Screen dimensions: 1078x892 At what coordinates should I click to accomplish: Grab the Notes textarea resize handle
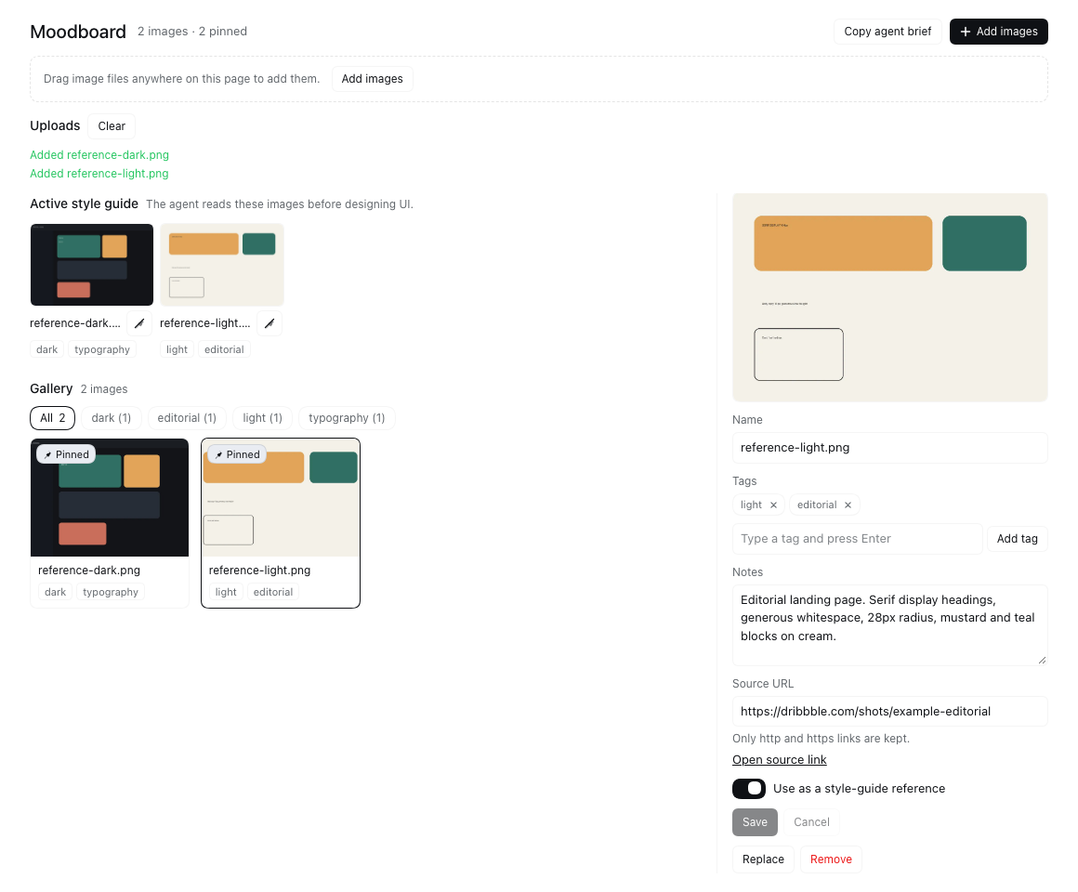tap(1043, 660)
